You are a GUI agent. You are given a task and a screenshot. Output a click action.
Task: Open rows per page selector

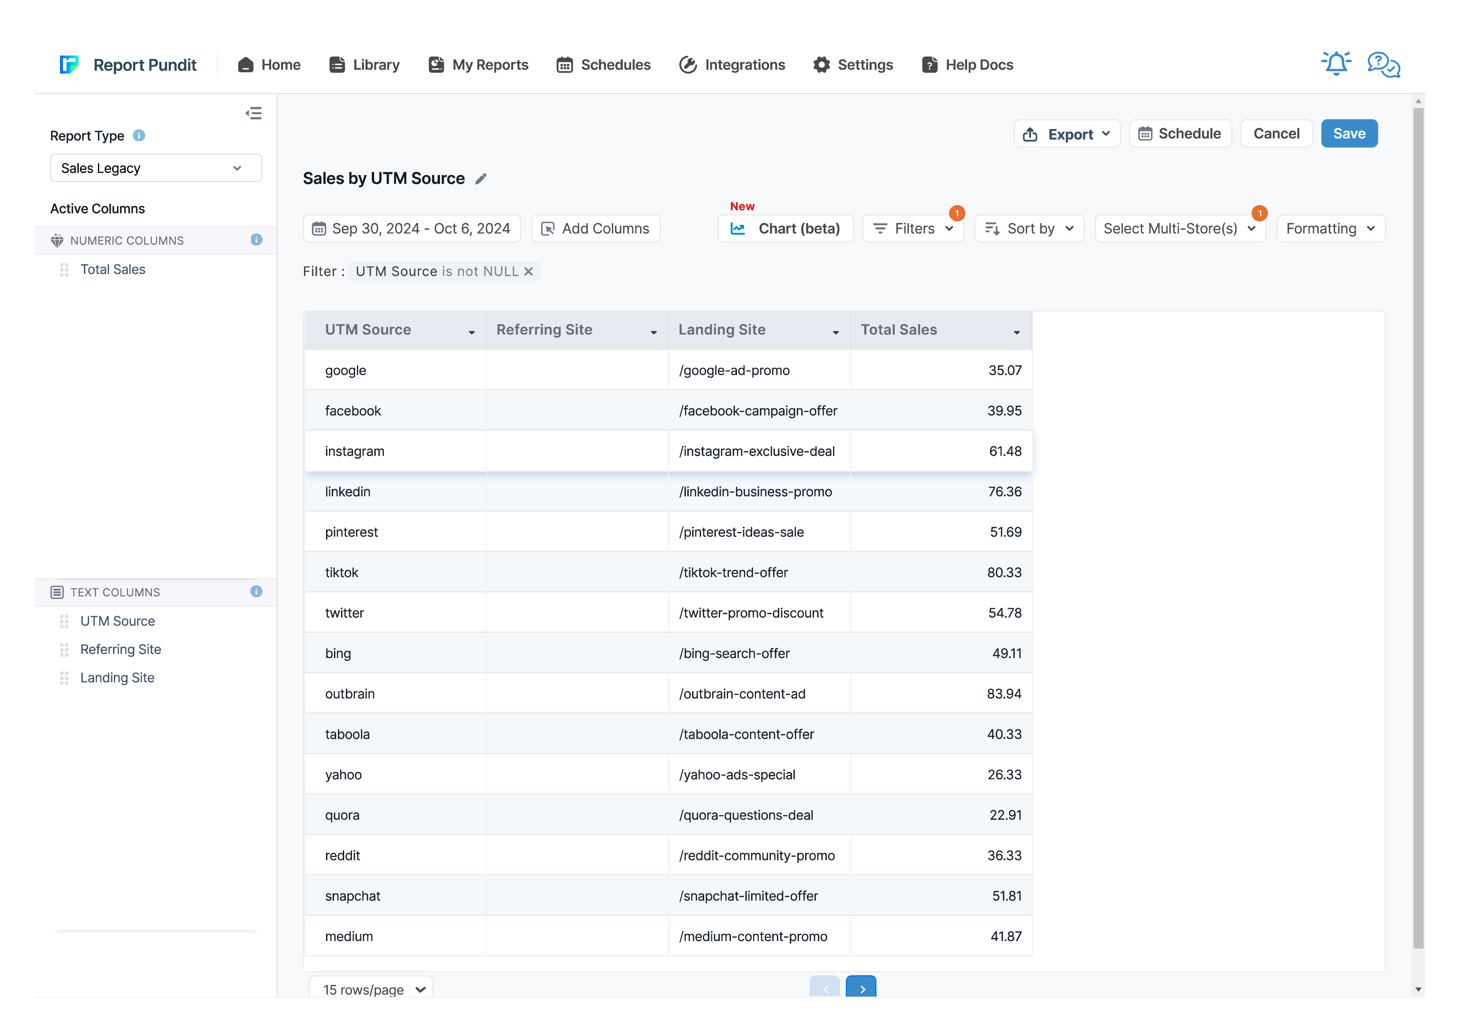click(x=371, y=989)
